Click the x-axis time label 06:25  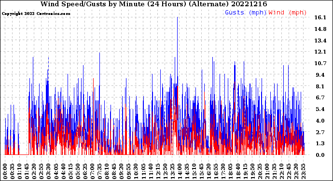tap(85, 171)
